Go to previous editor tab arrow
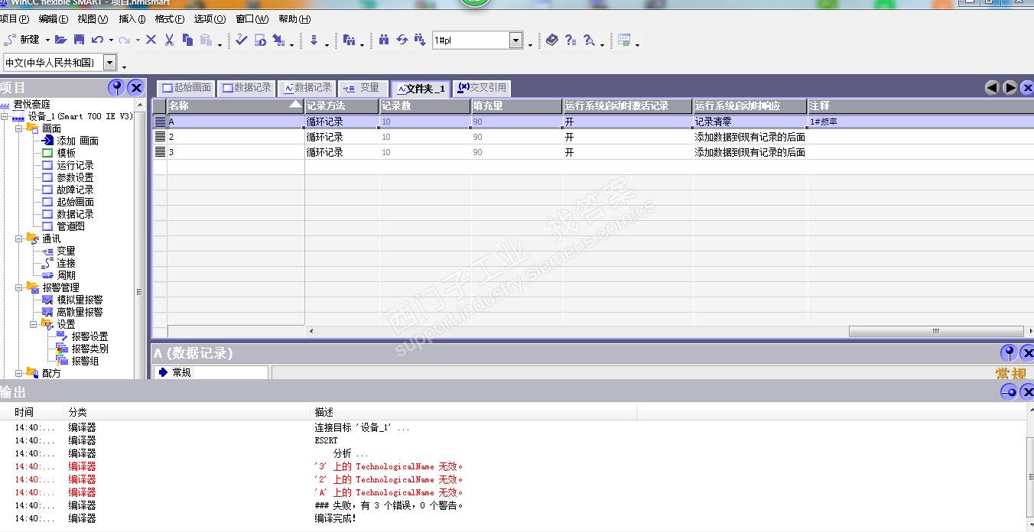 pyautogui.click(x=992, y=88)
